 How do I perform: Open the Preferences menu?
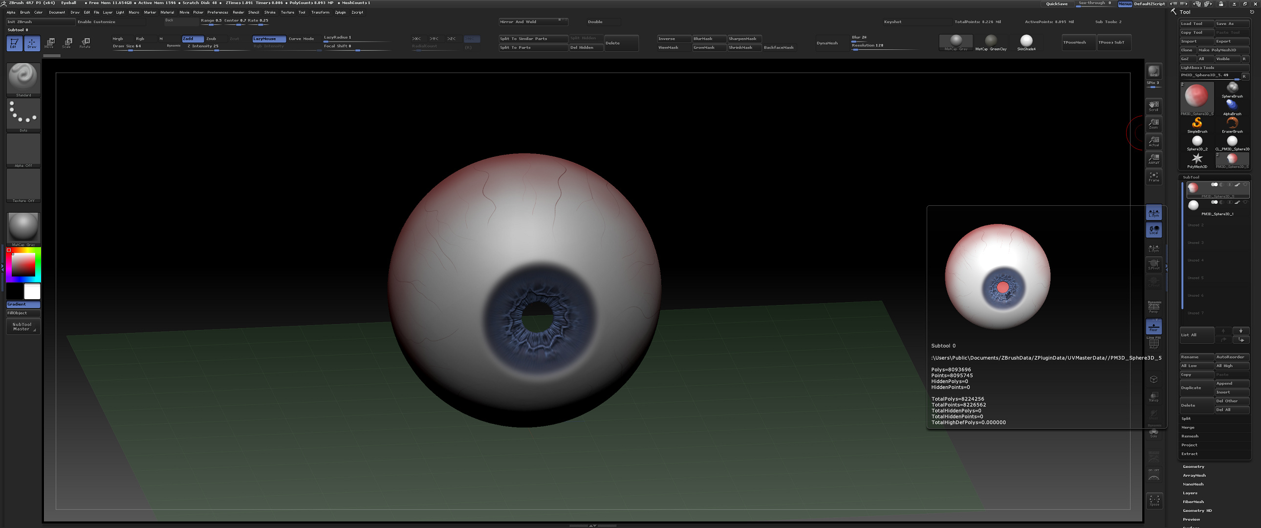click(x=217, y=12)
